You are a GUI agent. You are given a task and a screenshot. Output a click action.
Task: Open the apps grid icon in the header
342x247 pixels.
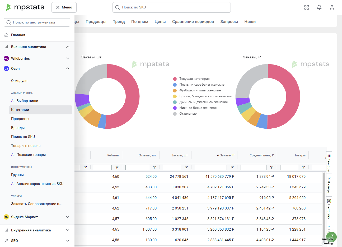pos(307,7)
